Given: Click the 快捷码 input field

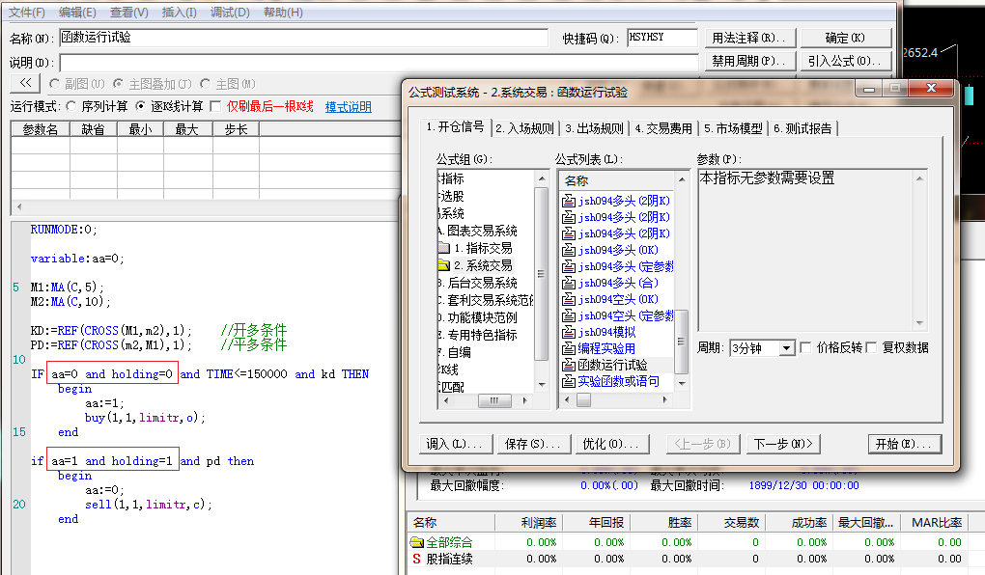Looking at the screenshot, I should 661,38.
